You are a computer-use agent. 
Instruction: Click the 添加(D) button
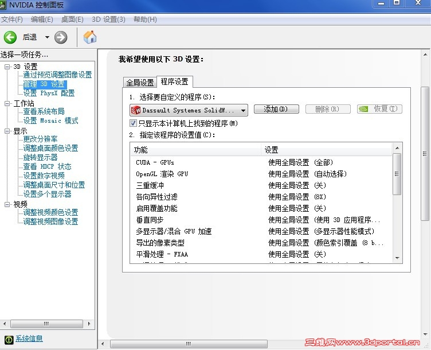tap(276, 109)
